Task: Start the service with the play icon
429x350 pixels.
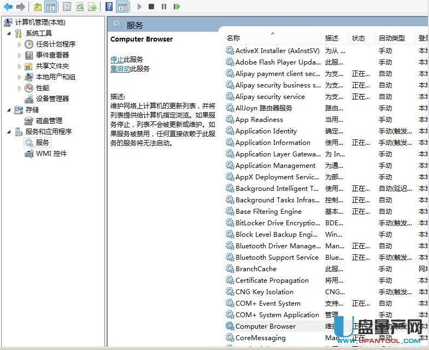Action: coord(139,7)
